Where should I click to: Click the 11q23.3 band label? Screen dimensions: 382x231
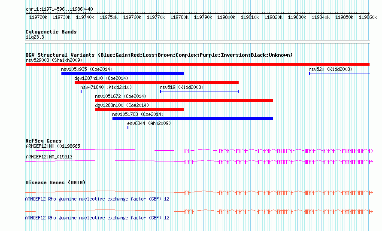(x=35, y=37)
